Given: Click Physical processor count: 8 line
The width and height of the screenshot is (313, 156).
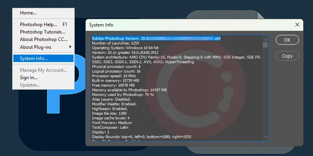Looking at the screenshot, I should (x=116, y=67).
